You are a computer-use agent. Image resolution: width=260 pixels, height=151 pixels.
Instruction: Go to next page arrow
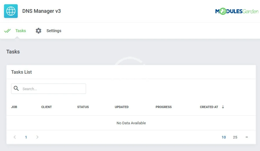37,137
